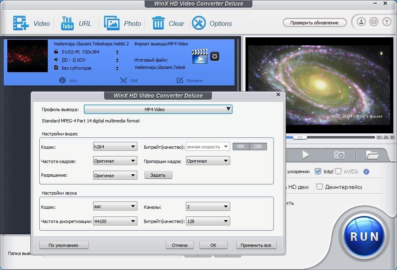This screenshot has width=397, height=270.
Task: Click the source video thumbnail
Action: tap(28, 56)
